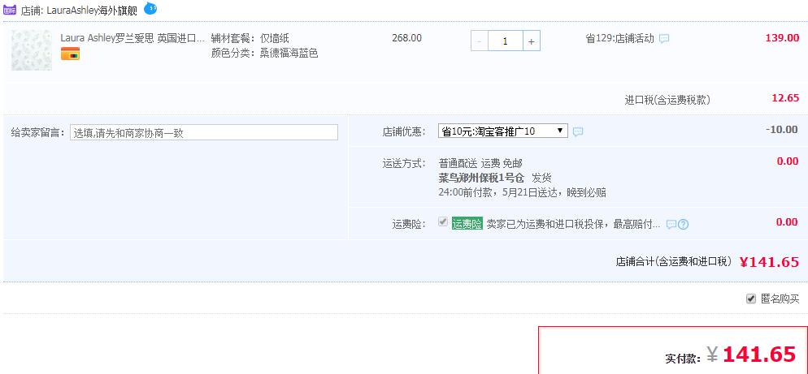The height and width of the screenshot is (374, 808).
Task: Click the 颜色分类：桑德福海蓝色 text
Action: [264, 53]
